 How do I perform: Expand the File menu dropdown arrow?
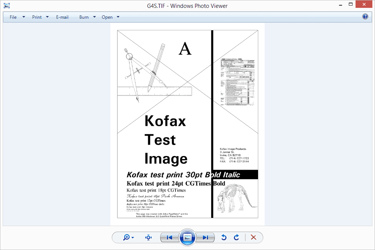[x=24, y=17]
